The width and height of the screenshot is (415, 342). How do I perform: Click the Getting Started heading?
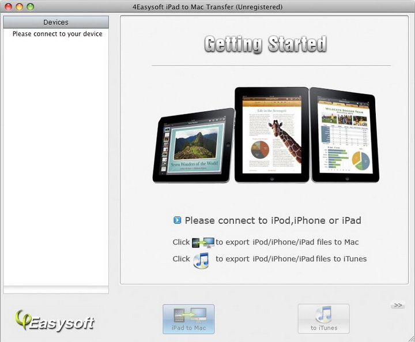(266, 44)
